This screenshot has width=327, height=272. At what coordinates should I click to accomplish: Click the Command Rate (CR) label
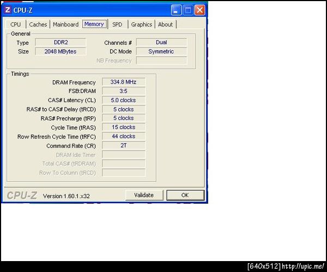(71, 146)
